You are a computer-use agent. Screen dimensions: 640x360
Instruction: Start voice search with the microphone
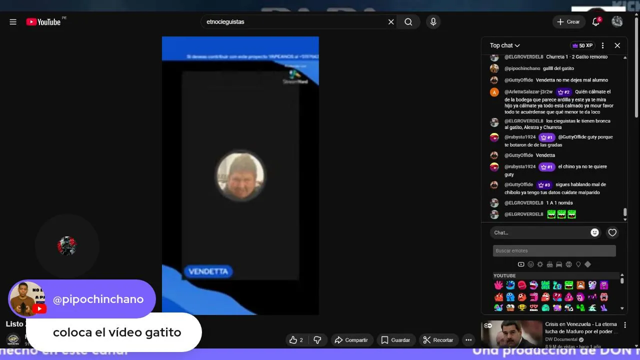[x=433, y=22]
